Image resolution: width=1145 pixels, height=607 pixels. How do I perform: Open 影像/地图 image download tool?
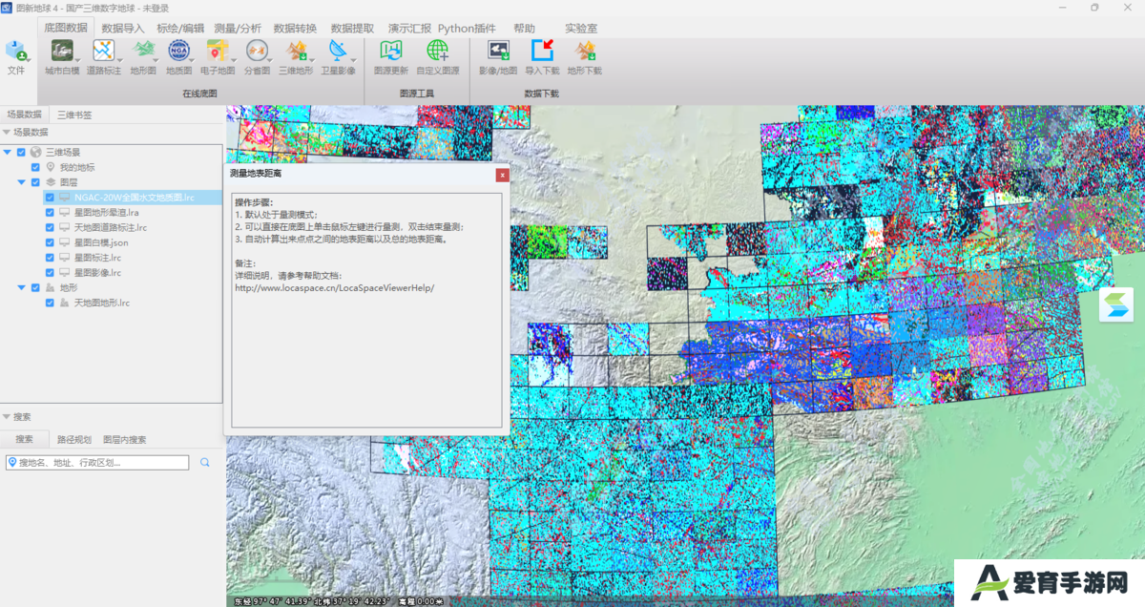point(498,51)
